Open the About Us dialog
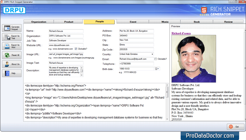 point(12,64)
